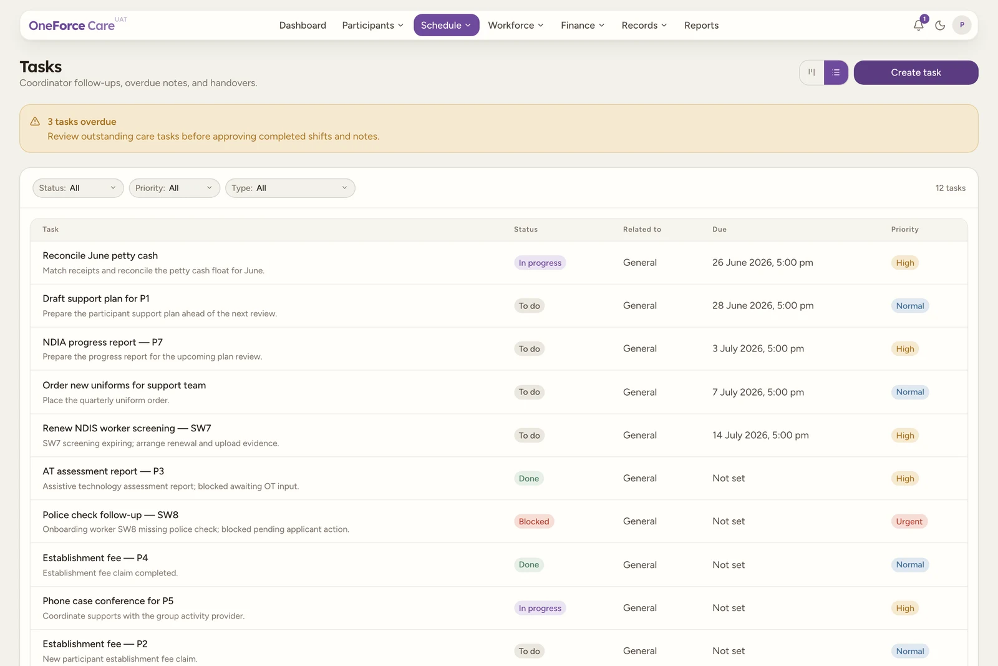The image size is (998, 666).
Task: Open Establishment fee — P2 task
Action: (95, 644)
